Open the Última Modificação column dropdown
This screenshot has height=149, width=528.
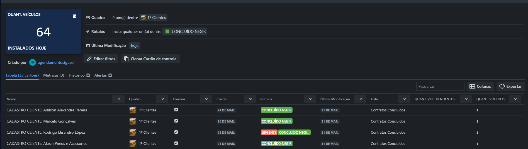(360, 99)
